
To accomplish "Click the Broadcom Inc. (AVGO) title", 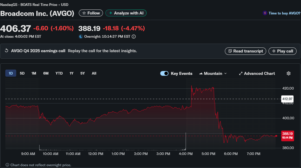I will coord(37,13).
